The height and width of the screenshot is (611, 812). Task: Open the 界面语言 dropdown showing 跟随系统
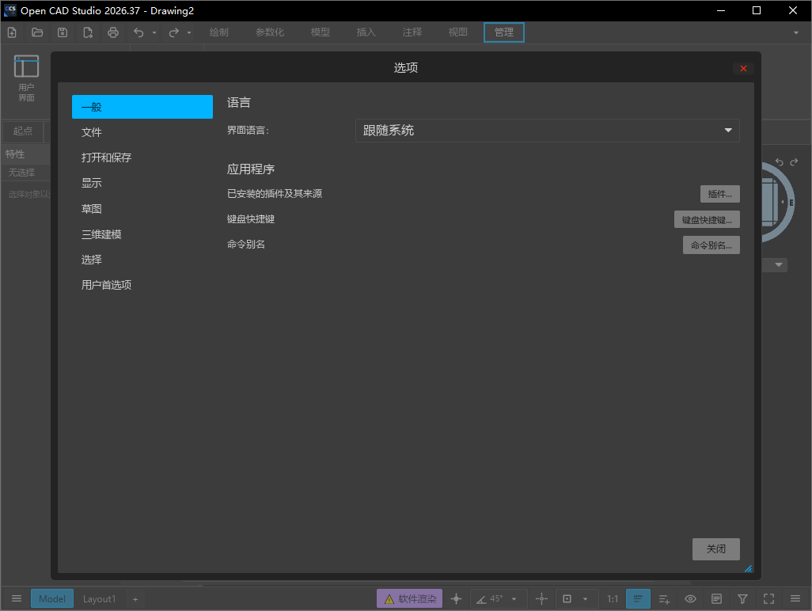[x=548, y=131]
